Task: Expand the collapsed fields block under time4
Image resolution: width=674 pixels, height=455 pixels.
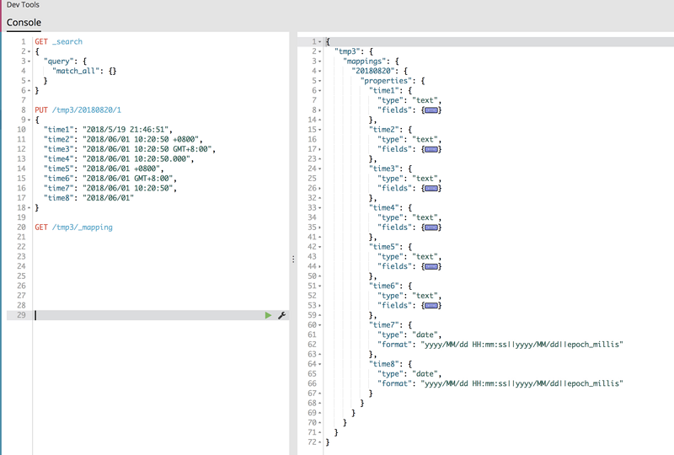Action: click(431, 227)
